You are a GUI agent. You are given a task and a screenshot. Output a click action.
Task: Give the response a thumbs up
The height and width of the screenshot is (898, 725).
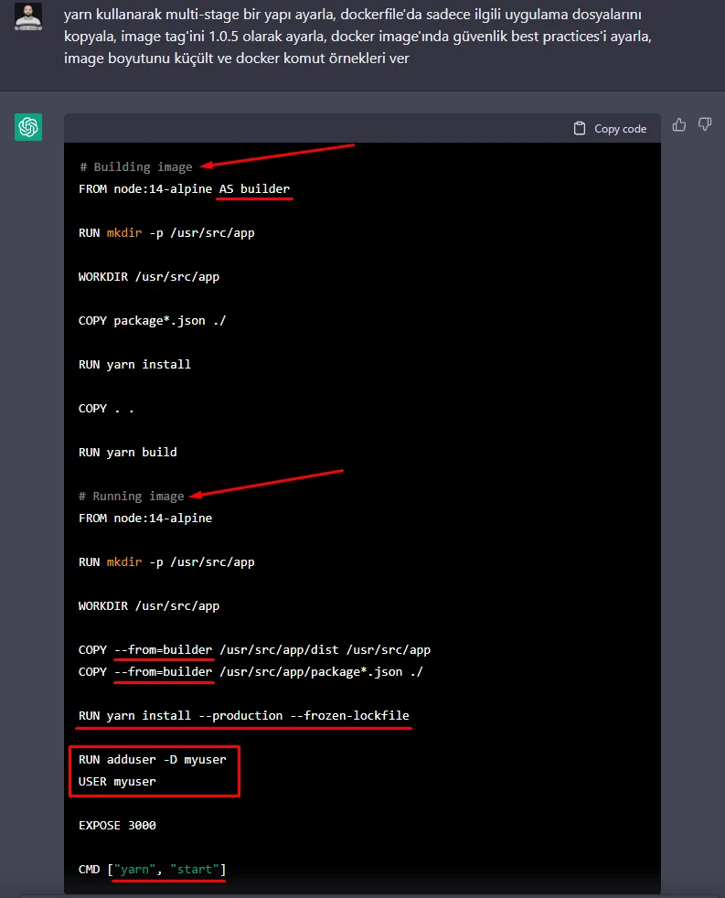[x=679, y=124]
